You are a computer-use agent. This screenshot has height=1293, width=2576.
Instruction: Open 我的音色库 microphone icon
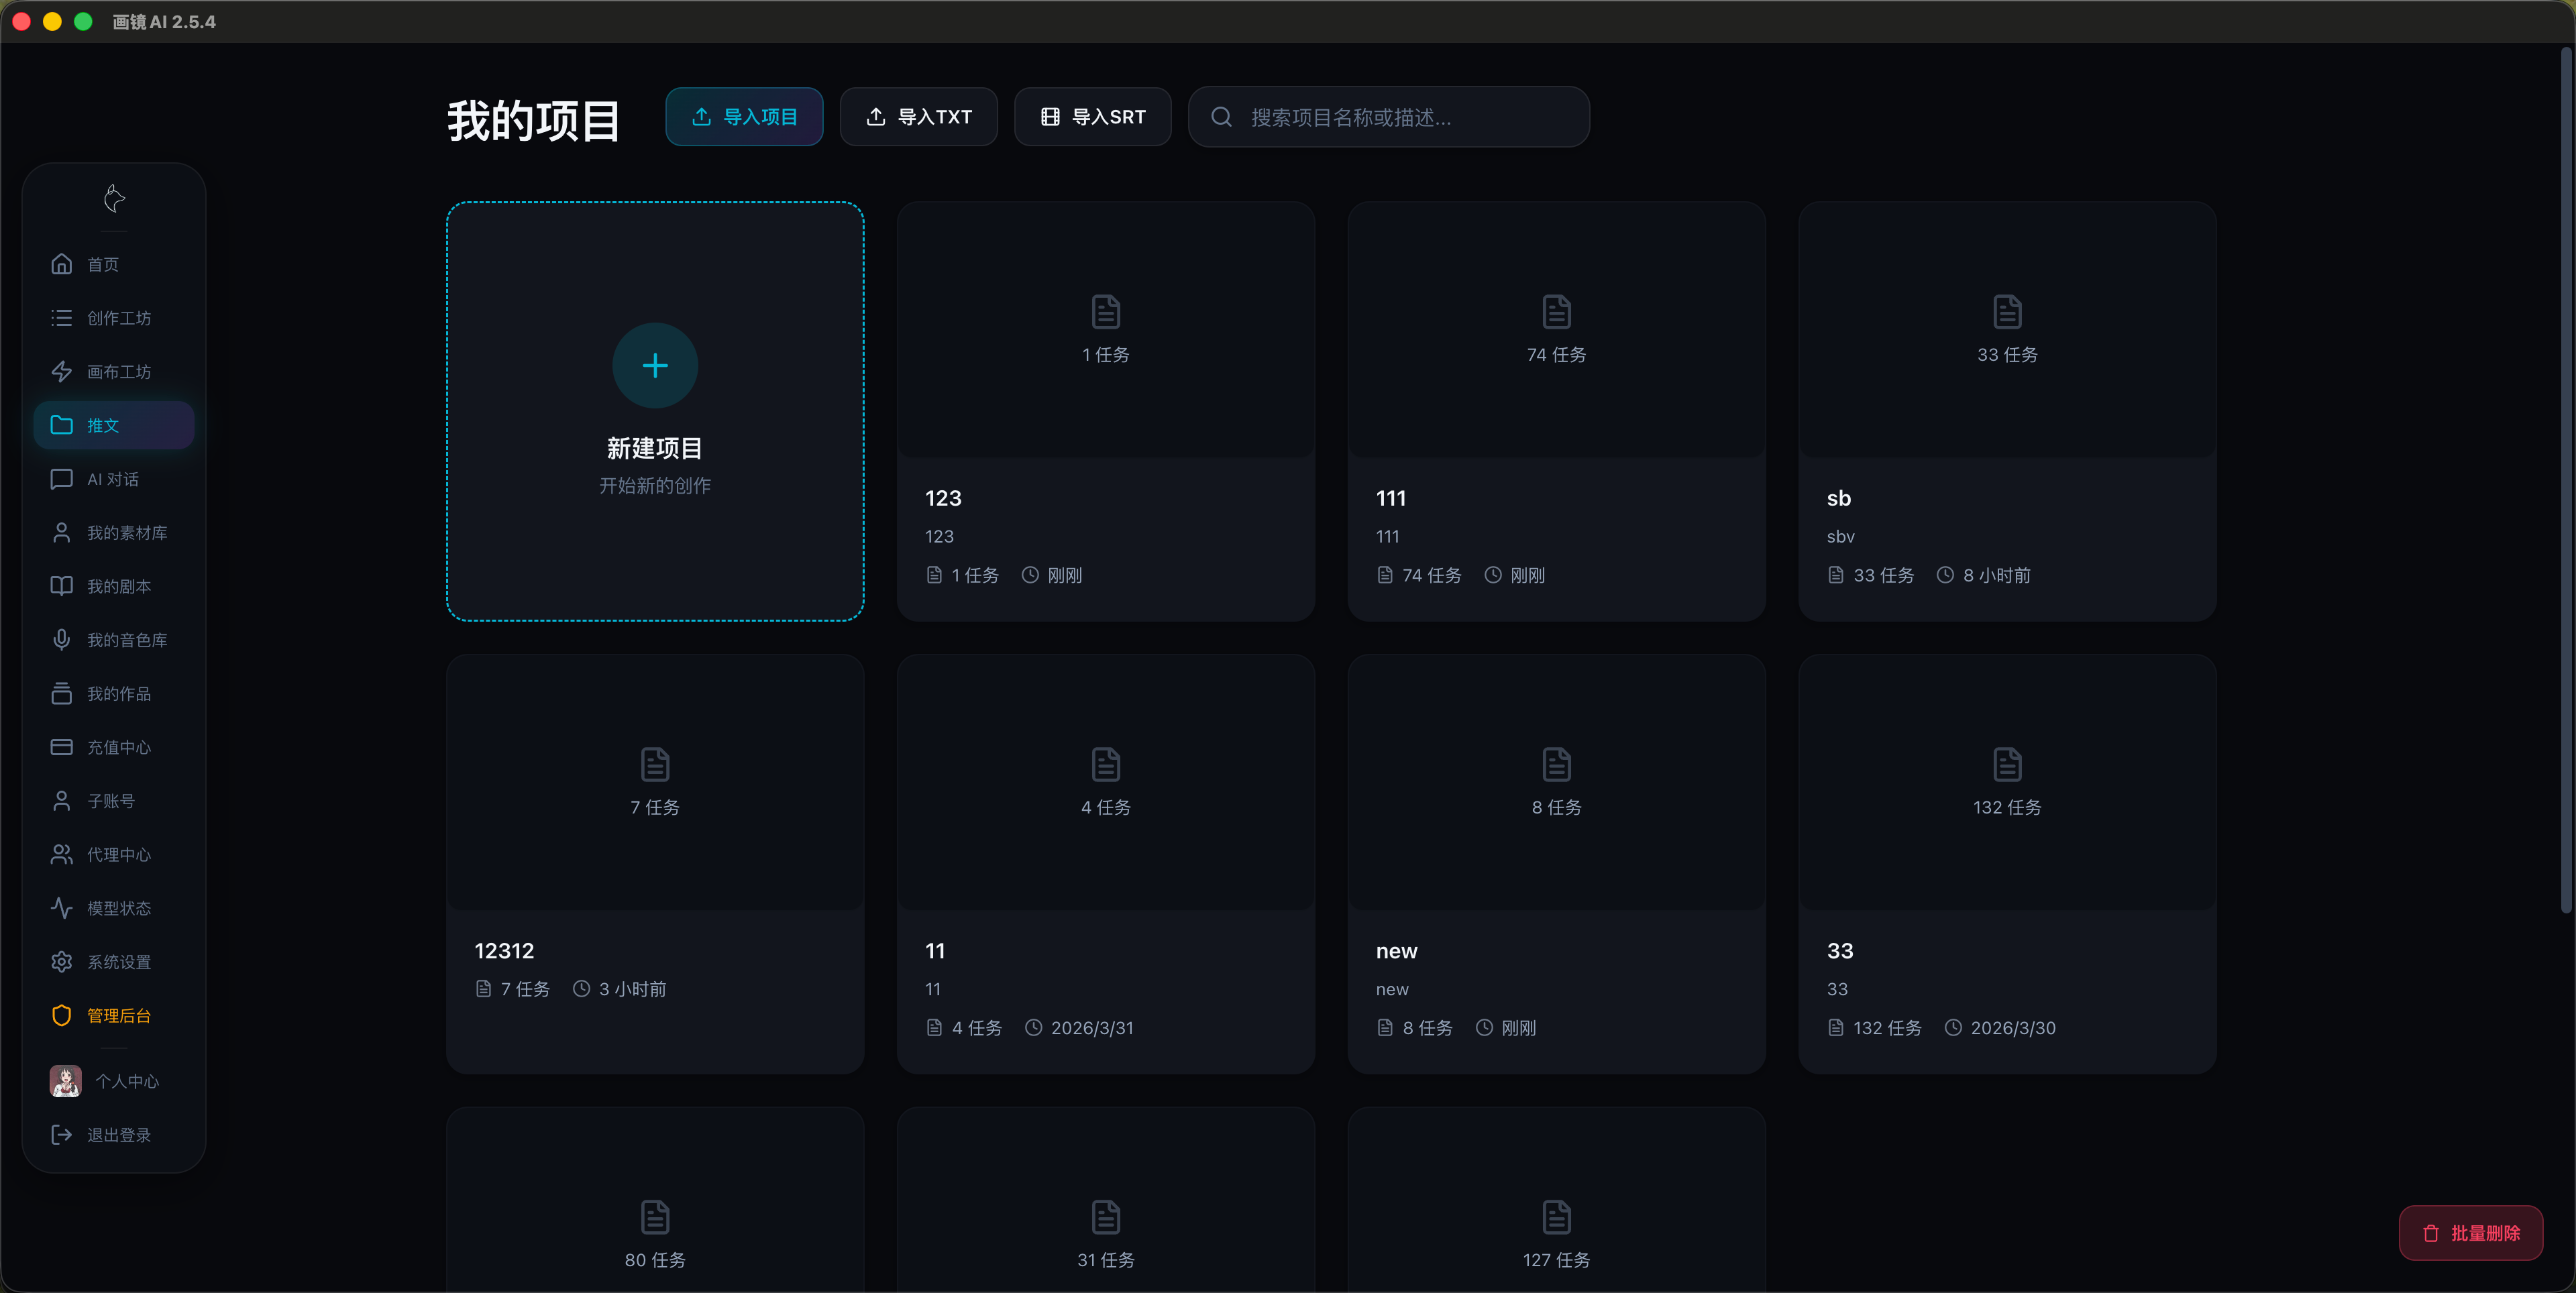[62, 640]
